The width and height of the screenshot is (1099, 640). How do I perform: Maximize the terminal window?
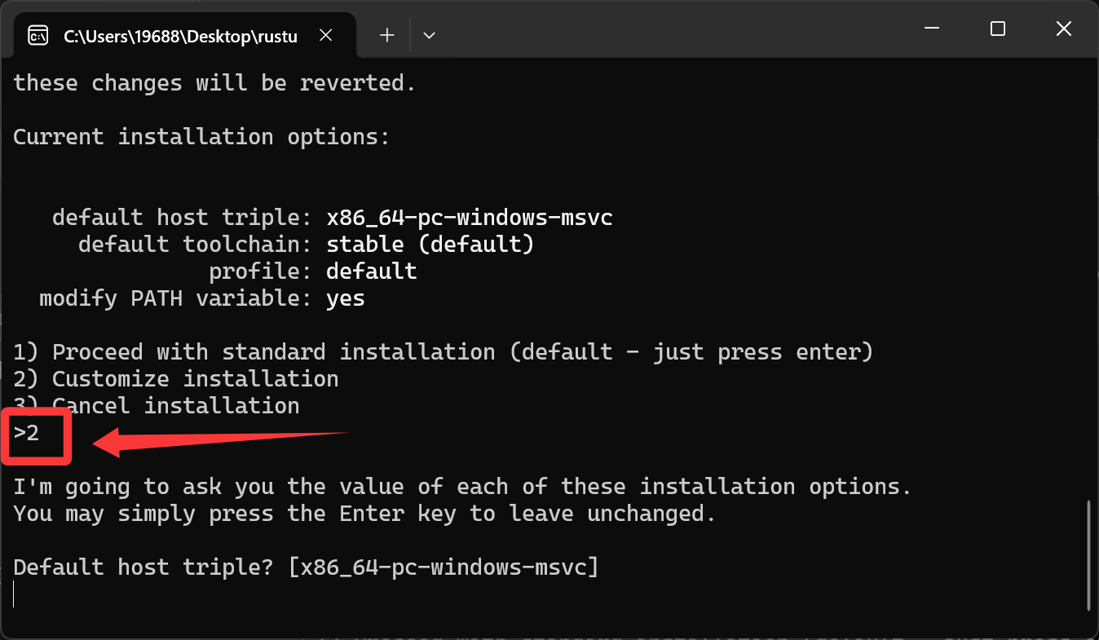[x=997, y=29]
